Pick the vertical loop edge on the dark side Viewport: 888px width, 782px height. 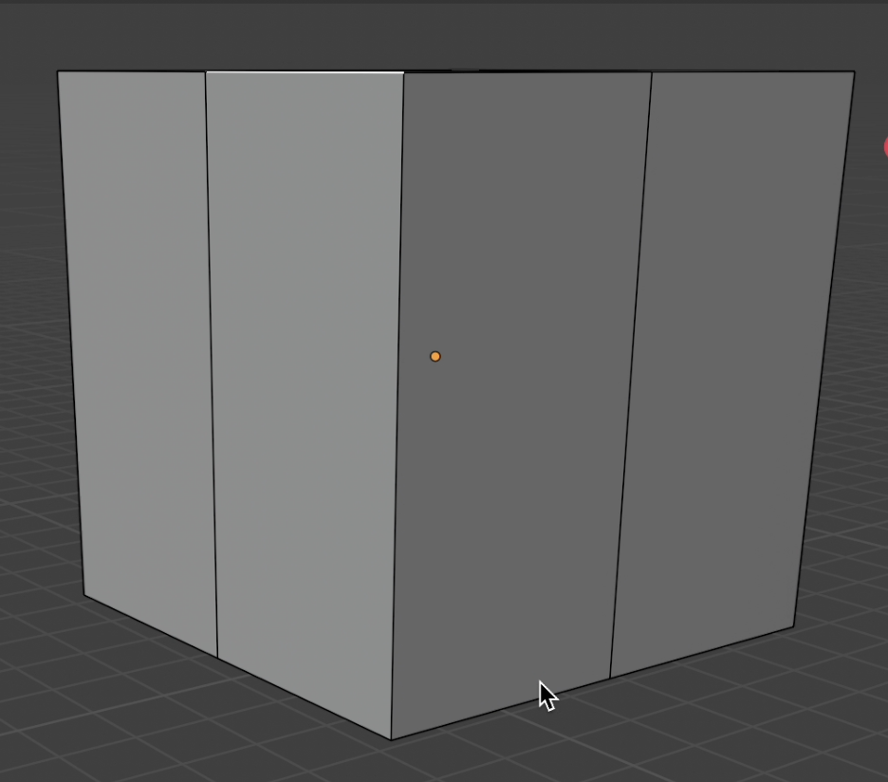(631, 375)
